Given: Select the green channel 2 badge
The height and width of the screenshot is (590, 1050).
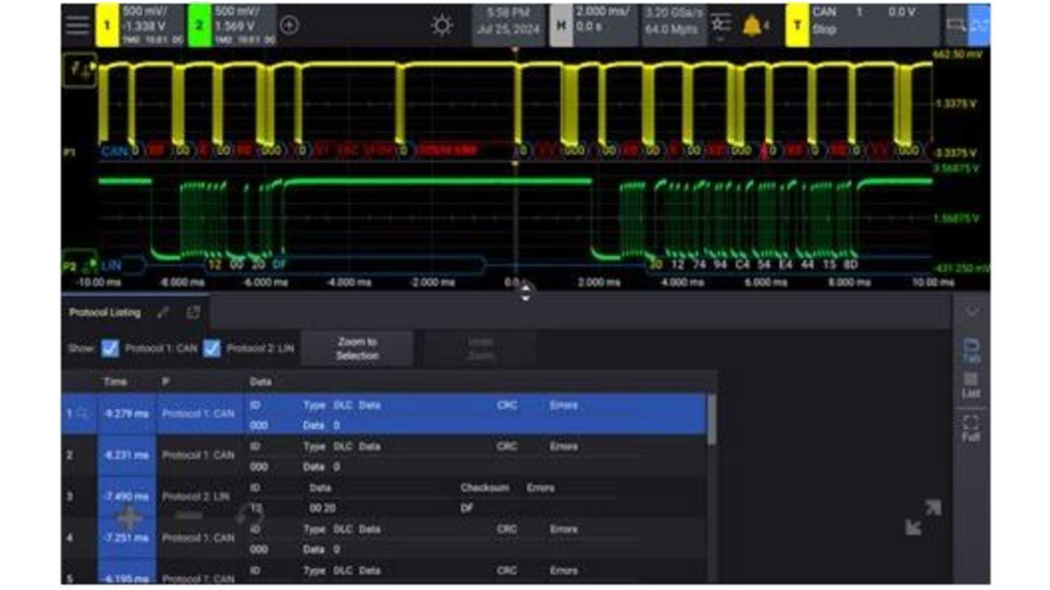Looking at the screenshot, I should (x=199, y=25).
